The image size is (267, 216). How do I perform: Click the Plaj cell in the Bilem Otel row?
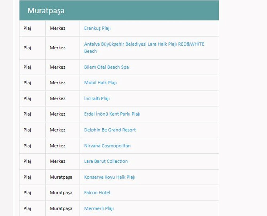tap(27, 67)
